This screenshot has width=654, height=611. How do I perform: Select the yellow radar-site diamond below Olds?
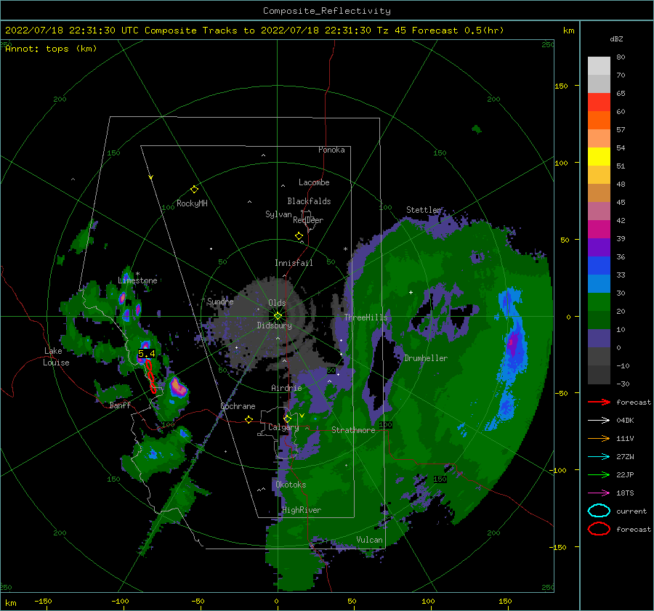[278, 316]
